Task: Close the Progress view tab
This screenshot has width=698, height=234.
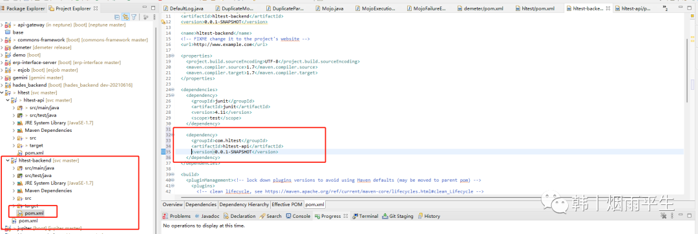Action: click(x=345, y=216)
